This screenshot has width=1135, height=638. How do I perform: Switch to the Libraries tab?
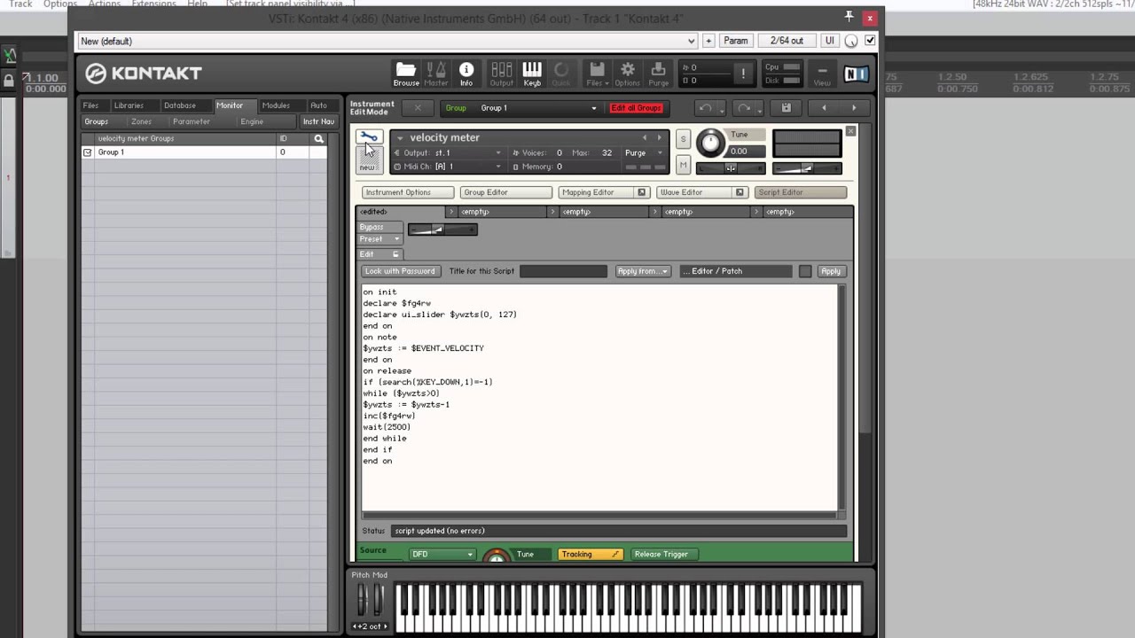click(x=129, y=105)
